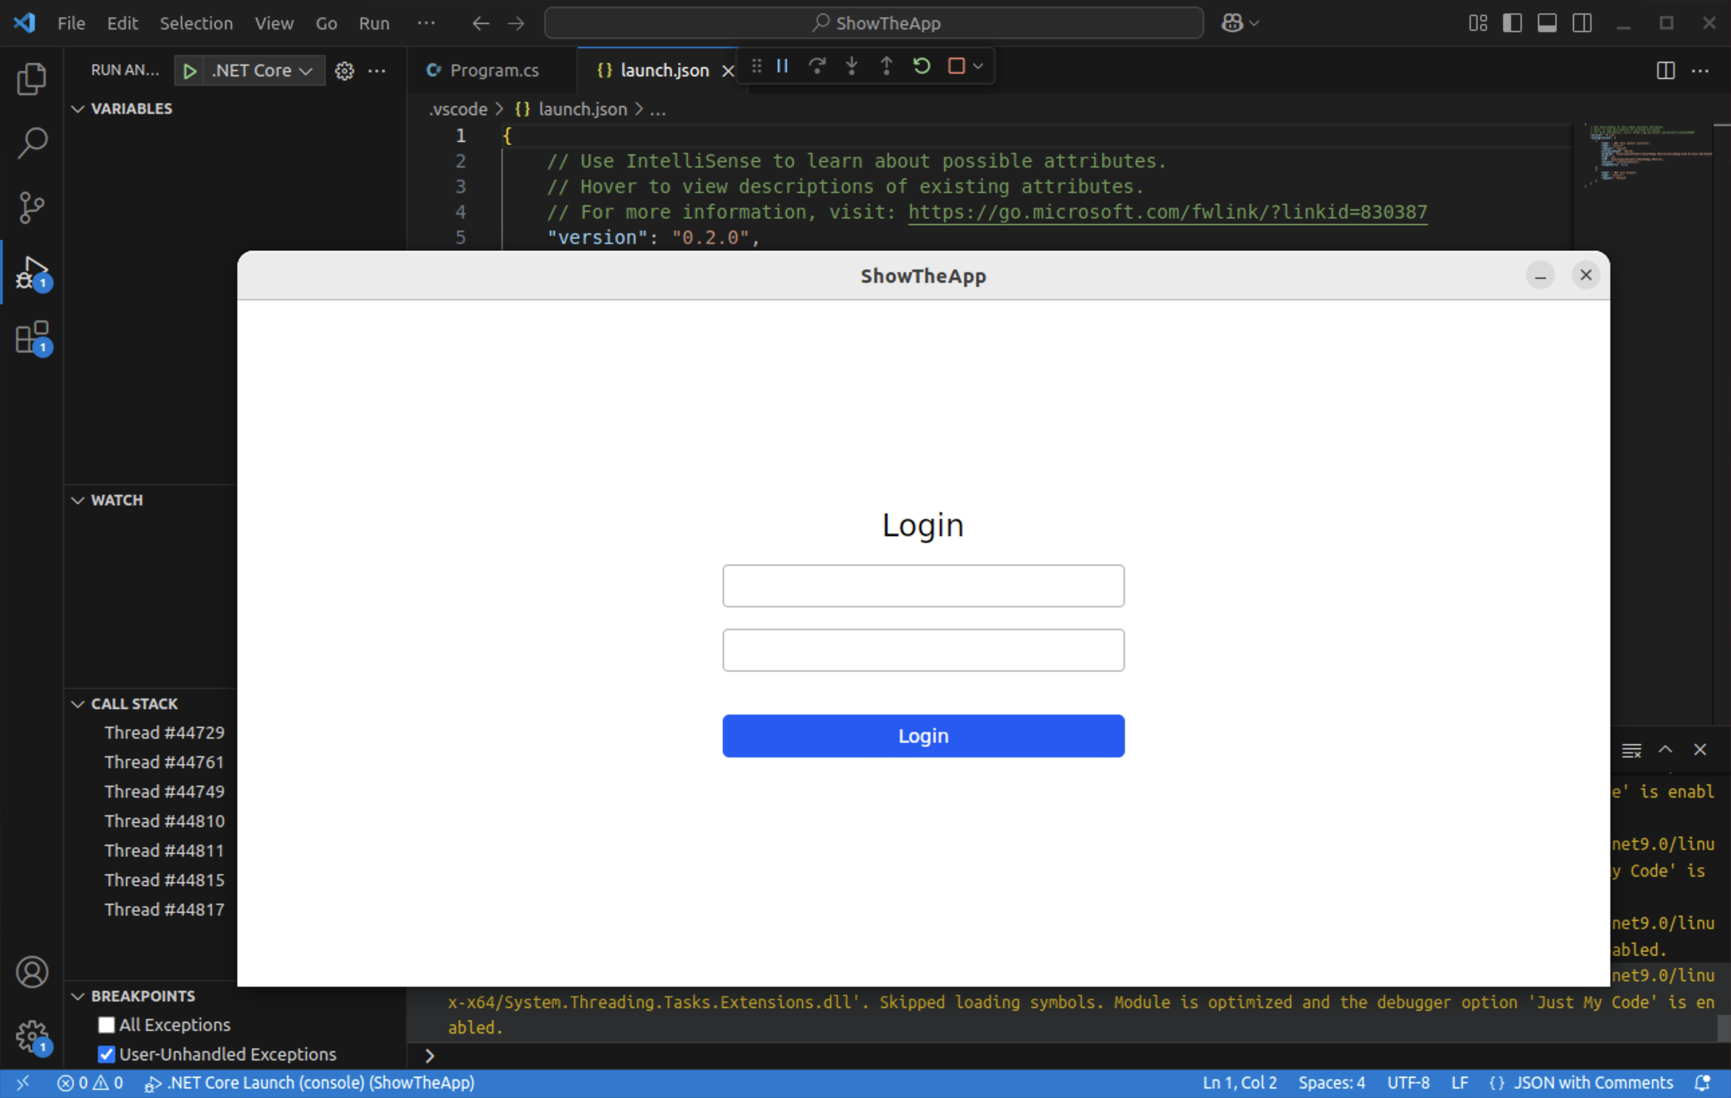Restart the debug session
1731x1098 pixels.
922,66
